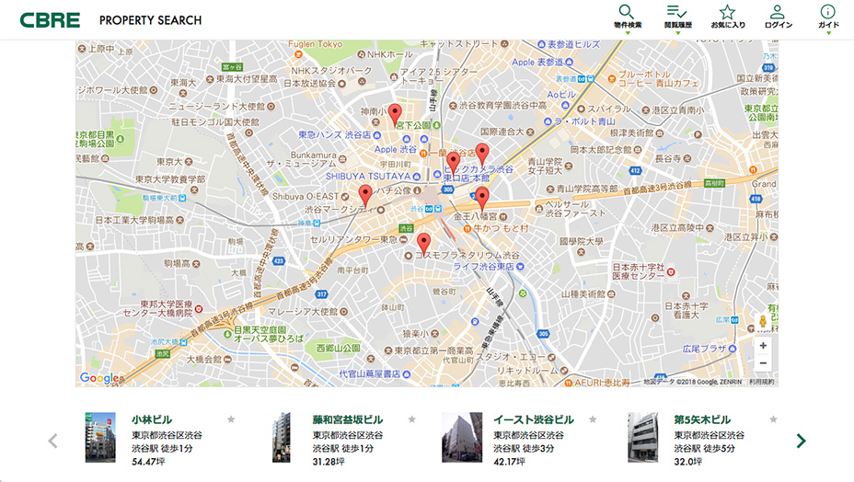Favorite 第5矢木ビル with its star

click(x=773, y=419)
